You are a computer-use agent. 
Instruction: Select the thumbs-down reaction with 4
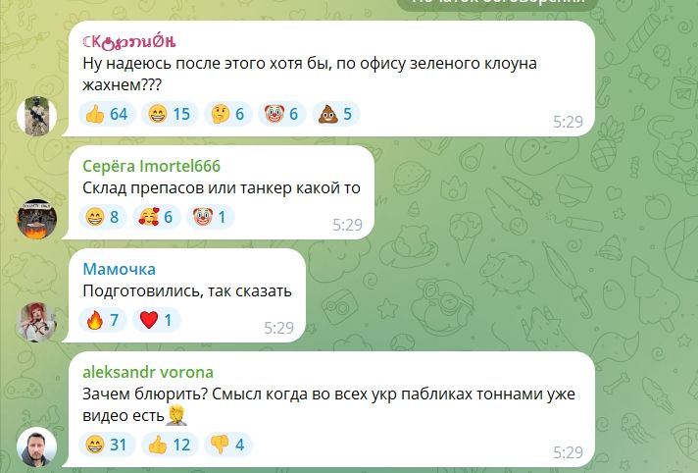pos(227,445)
